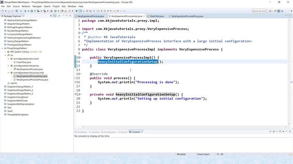Select the ThreadSafeSingleton project
This screenshot has height=164, width=293.
(x=18, y=114)
